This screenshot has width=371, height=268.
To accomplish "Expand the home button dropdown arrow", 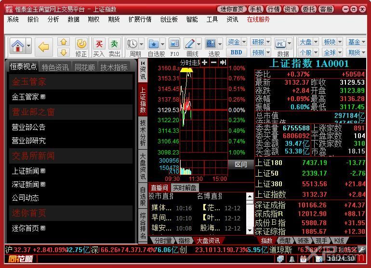I will [x=28, y=45].
